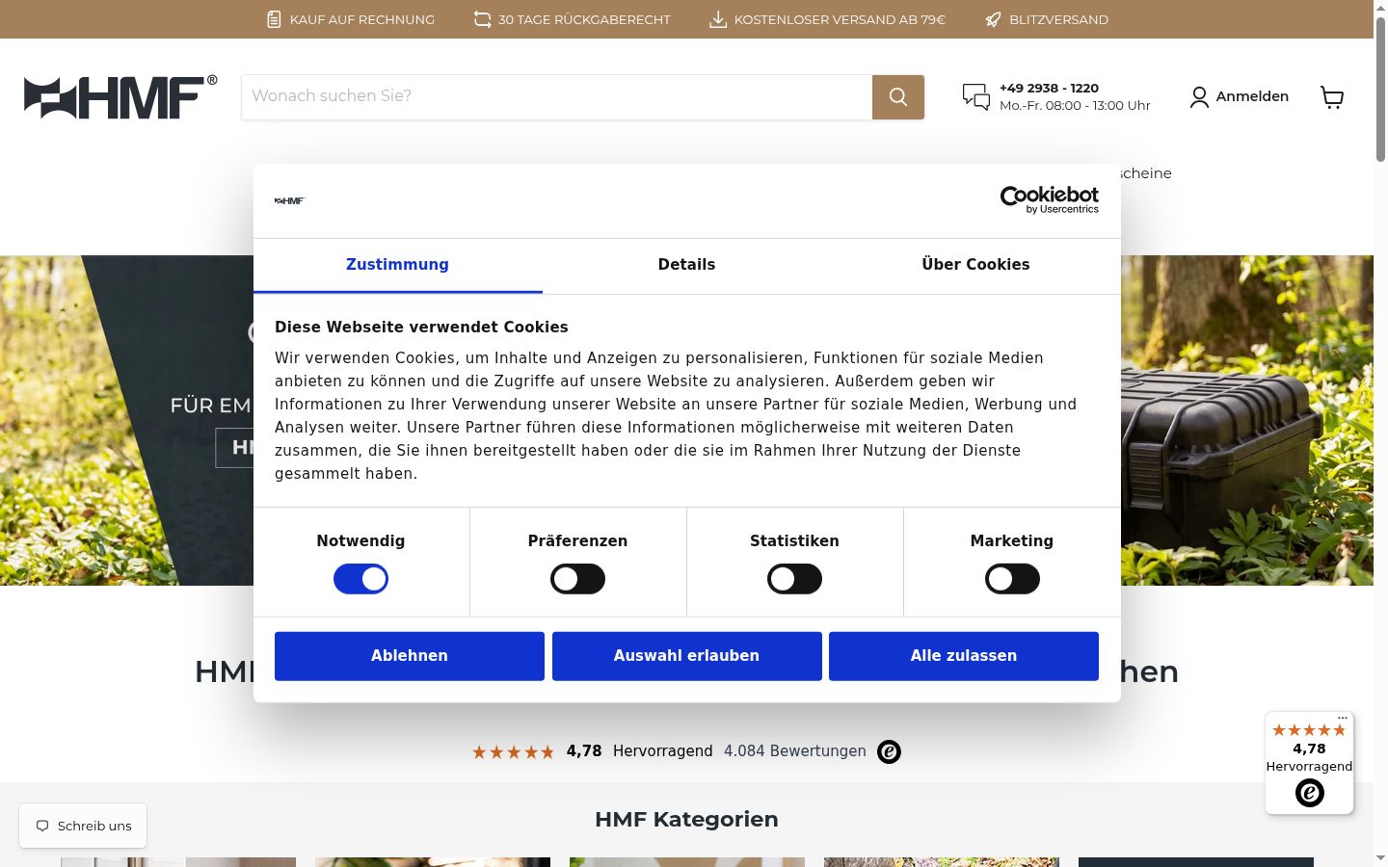Click the 30 Tage Rückgaberecht return icon
This screenshot has width=1388, height=867.
pos(482,19)
